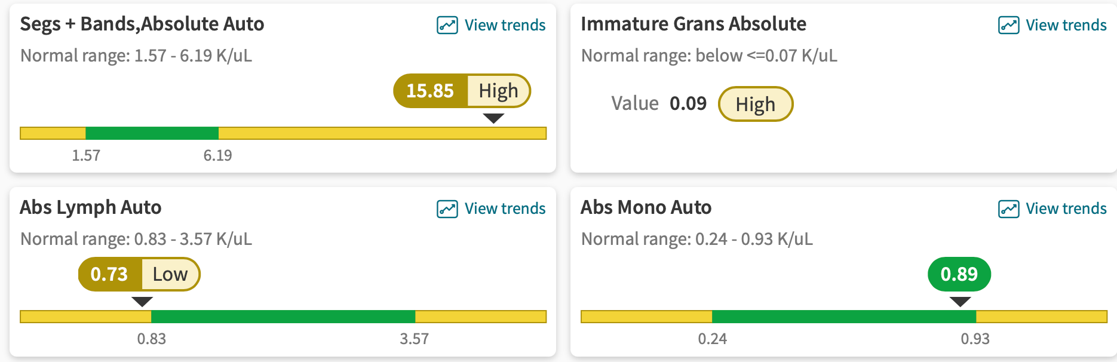Click the Immature Grans Absolute card title
Viewport: 1117px width, 362px height.
click(693, 24)
